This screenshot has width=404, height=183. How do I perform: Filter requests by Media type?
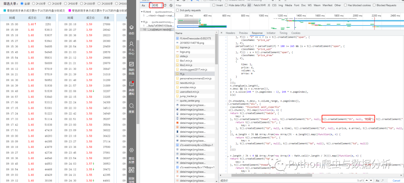(288, 5)
